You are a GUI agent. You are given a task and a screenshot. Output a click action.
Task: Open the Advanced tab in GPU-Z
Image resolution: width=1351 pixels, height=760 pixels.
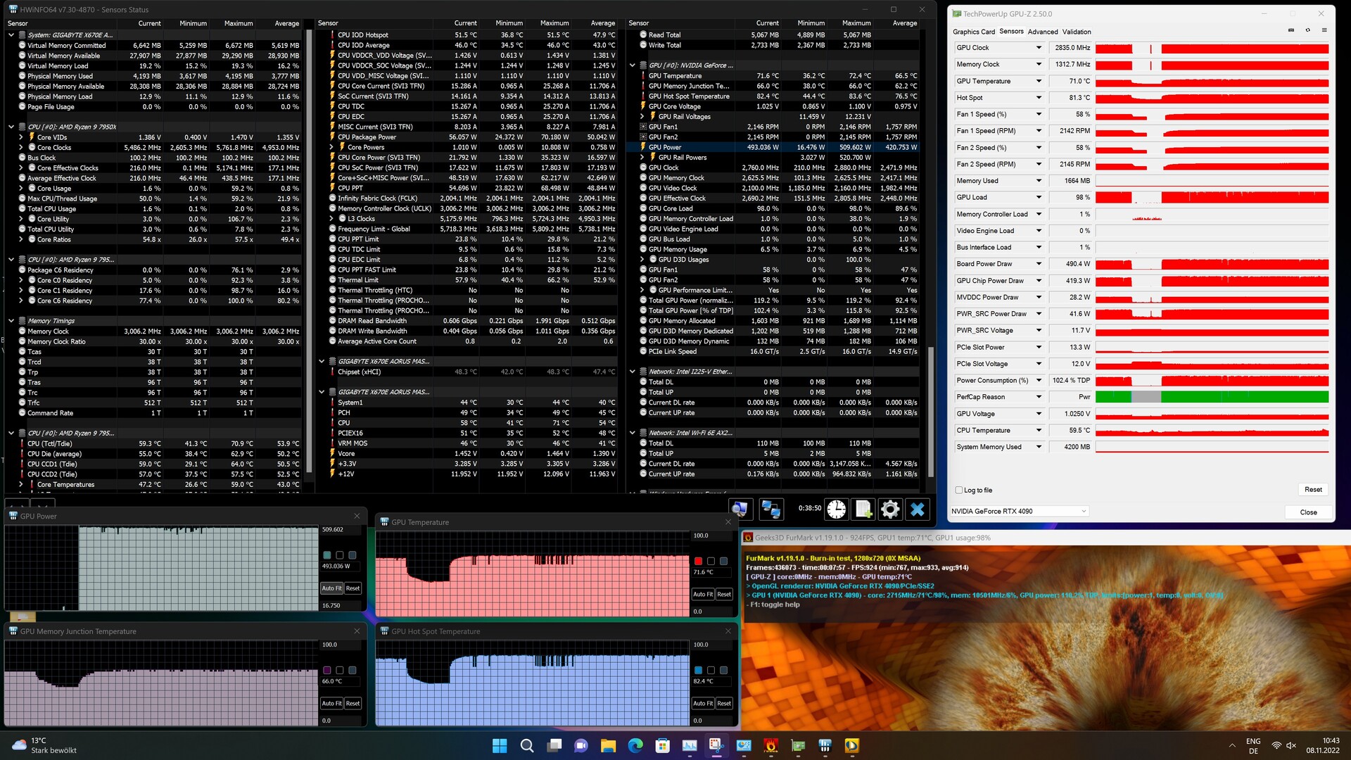point(1042,32)
